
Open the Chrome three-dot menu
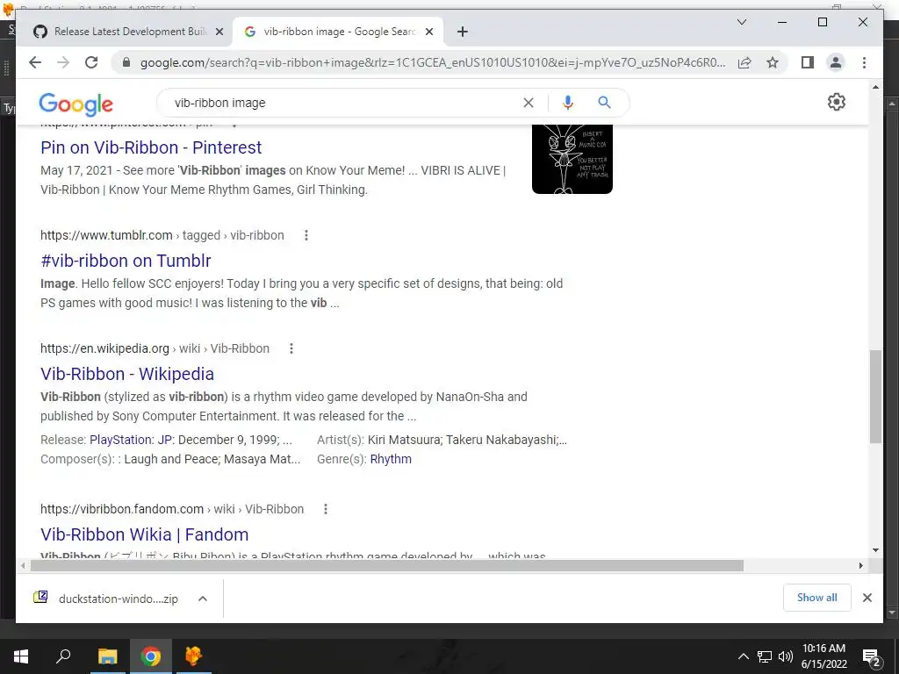point(864,62)
